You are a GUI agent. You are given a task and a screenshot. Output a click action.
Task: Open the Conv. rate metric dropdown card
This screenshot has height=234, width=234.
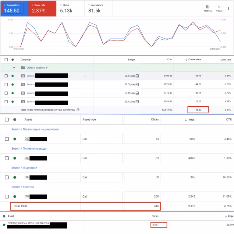(x=42, y=8)
